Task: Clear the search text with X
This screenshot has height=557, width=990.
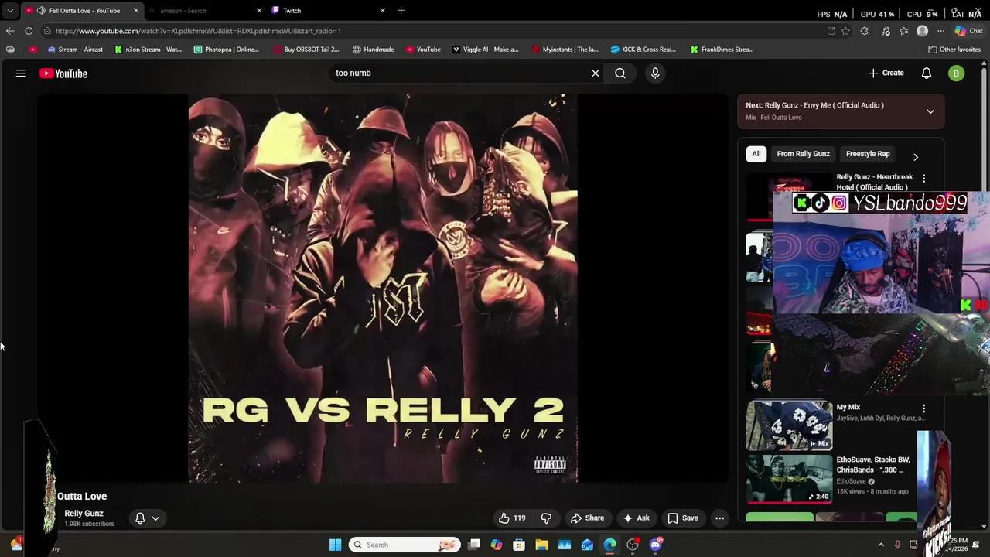Action: [596, 73]
